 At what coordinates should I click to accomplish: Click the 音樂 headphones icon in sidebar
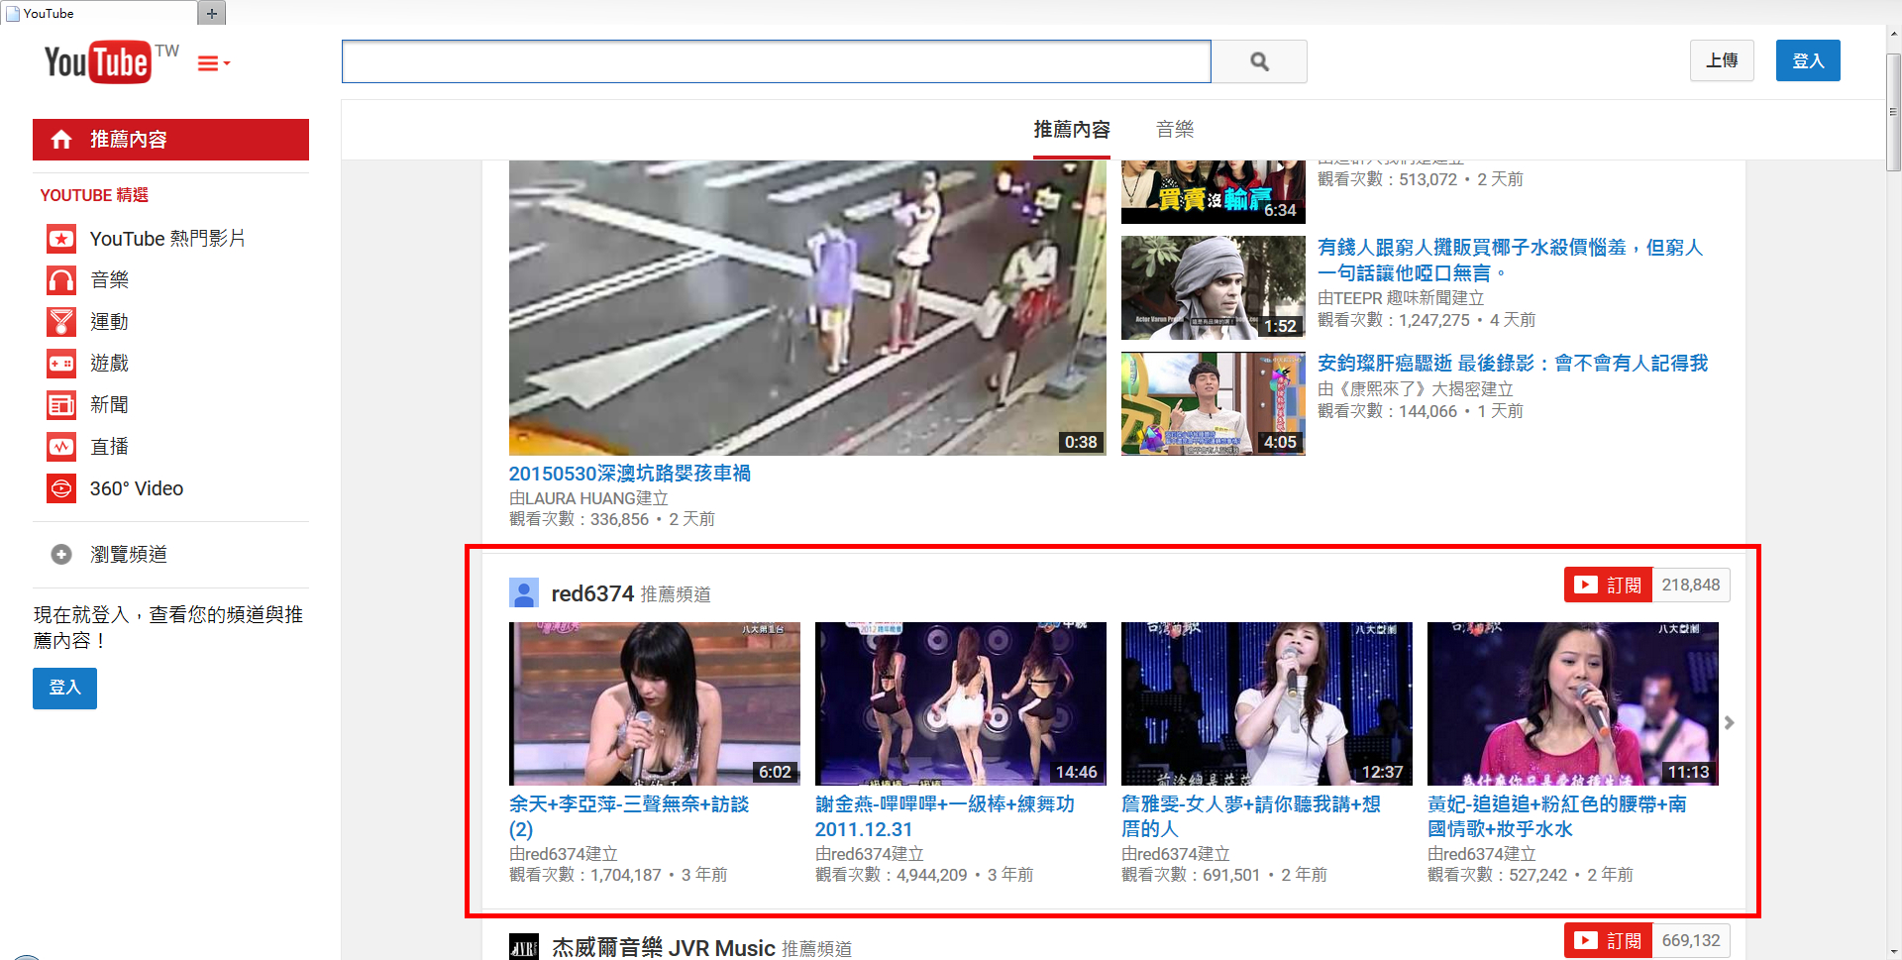61,280
